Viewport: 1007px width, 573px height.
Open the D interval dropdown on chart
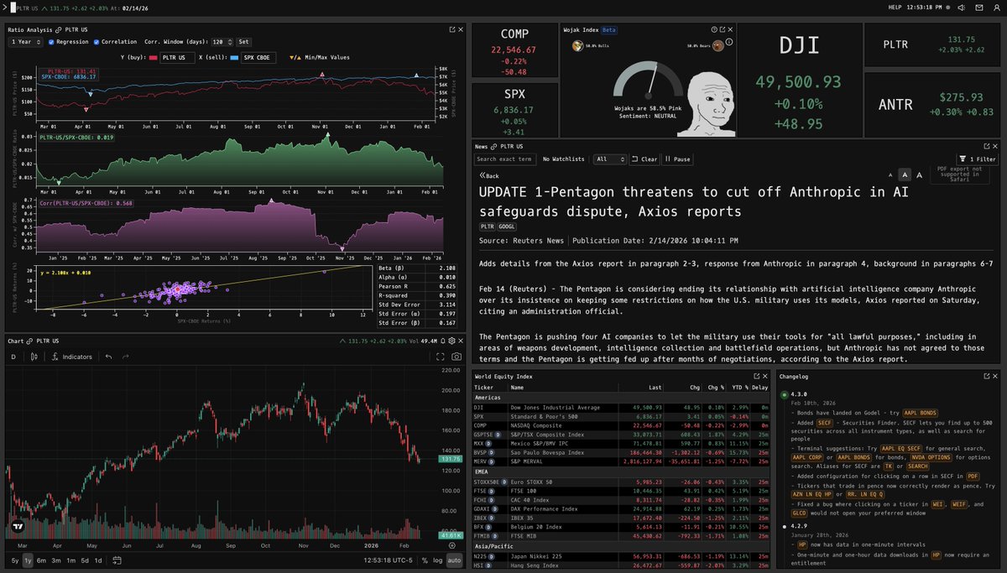(x=13, y=357)
